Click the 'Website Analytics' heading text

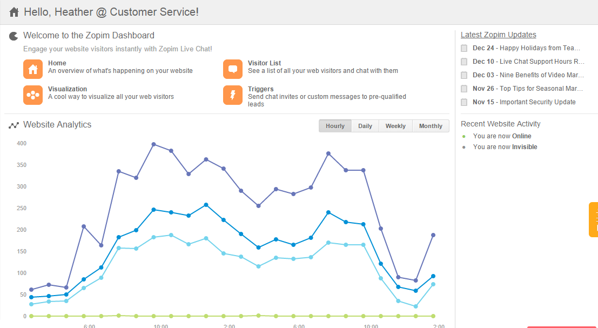[57, 125]
